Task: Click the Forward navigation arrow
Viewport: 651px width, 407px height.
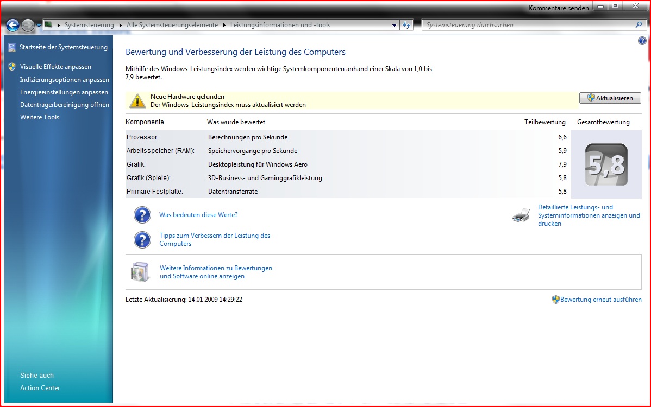Action: 28,26
